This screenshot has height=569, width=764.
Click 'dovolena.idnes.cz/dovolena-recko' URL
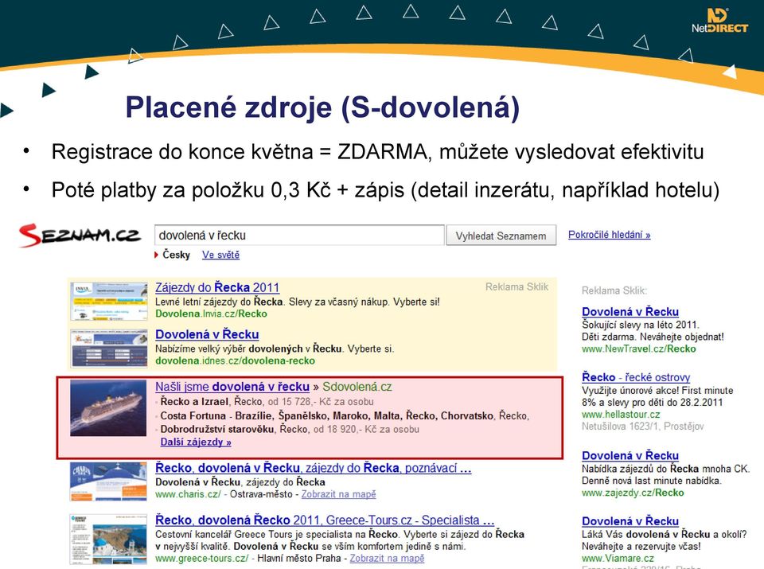[235, 361]
